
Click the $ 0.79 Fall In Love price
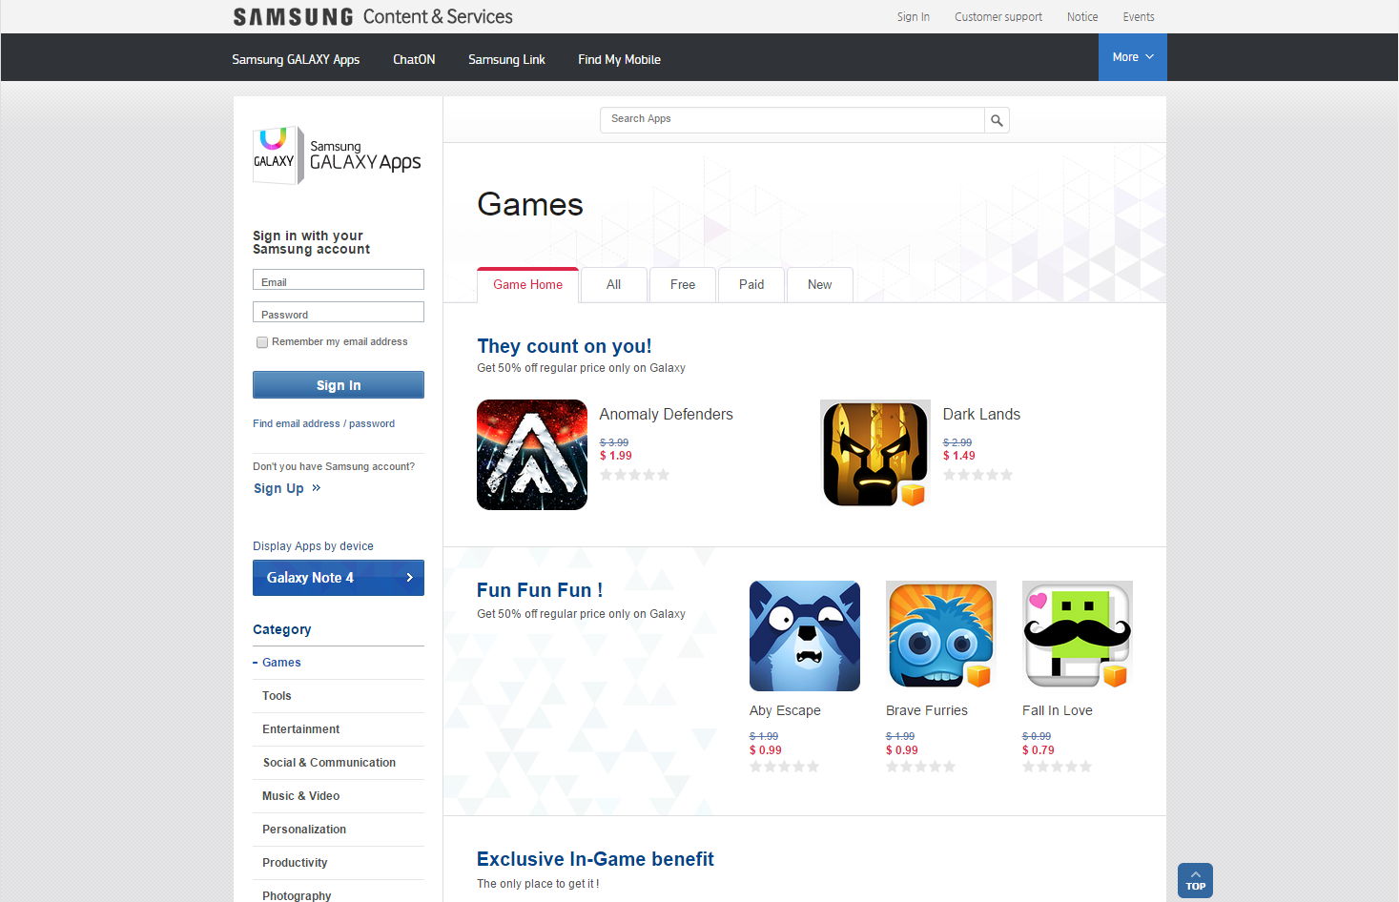click(x=1038, y=750)
